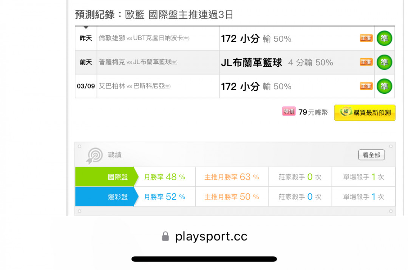
Task: Click the green 準 badge in the 03/09 row
Action: tap(384, 86)
